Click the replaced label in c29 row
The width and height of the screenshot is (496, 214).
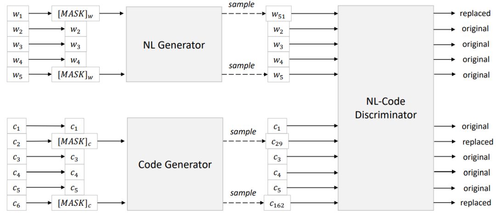point(478,142)
